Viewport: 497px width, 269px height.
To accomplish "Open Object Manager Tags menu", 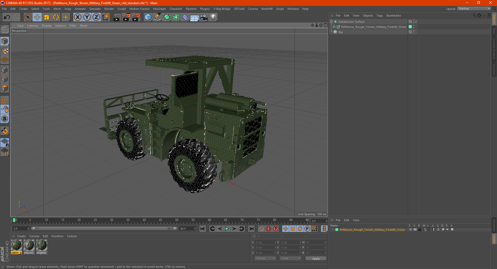I will 379,16.
